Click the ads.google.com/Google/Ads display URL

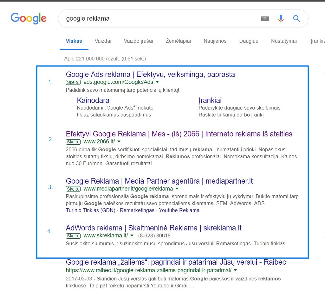coord(118,82)
